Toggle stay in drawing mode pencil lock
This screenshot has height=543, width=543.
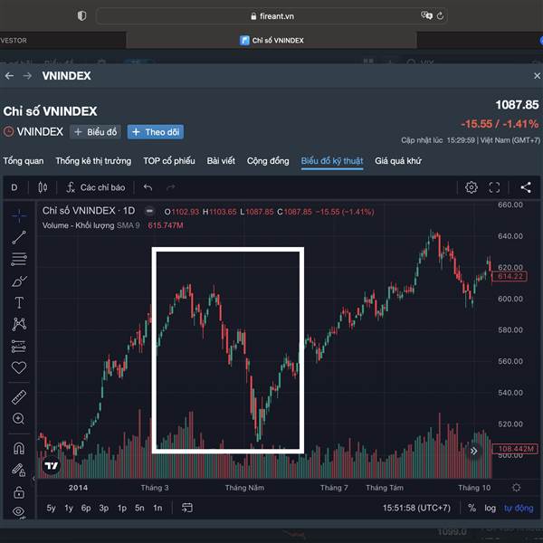[19, 470]
